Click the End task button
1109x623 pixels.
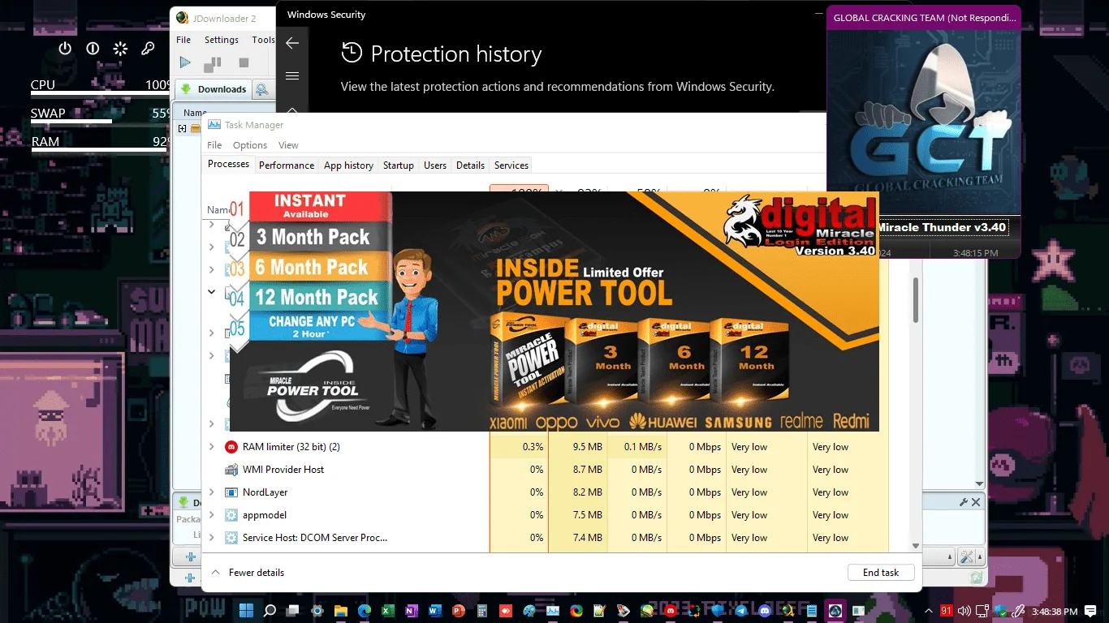point(881,573)
